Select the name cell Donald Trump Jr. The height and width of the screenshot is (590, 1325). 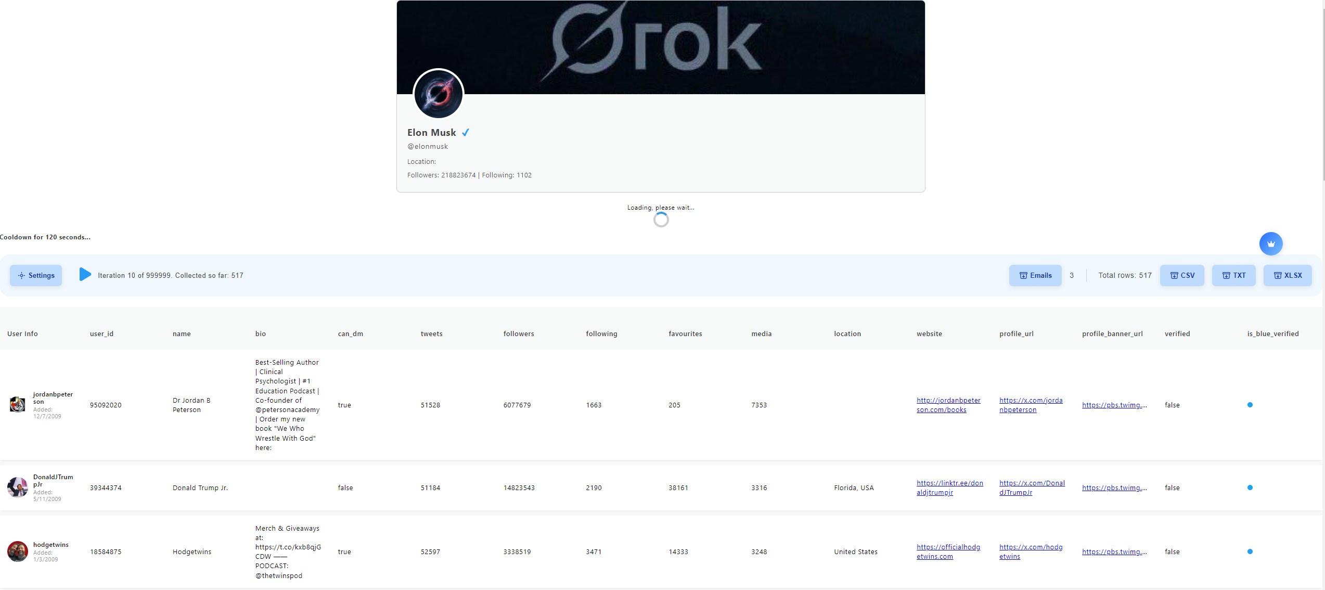[x=200, y=488]
